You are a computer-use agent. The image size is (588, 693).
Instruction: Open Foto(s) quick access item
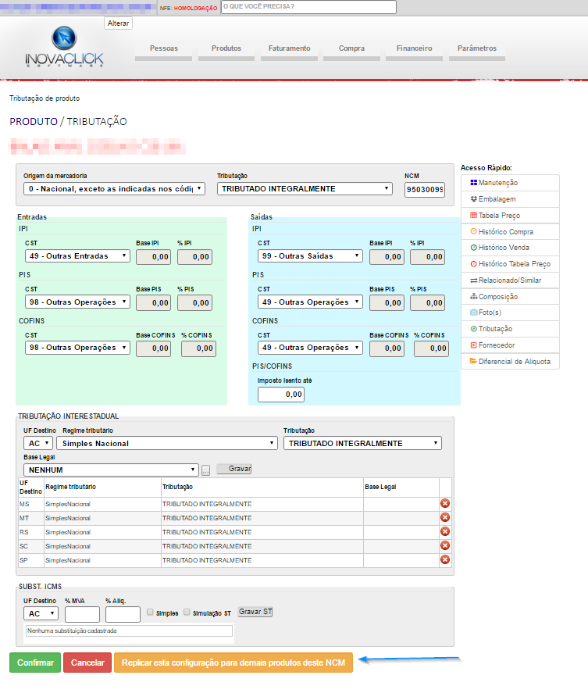coord(510,313)
